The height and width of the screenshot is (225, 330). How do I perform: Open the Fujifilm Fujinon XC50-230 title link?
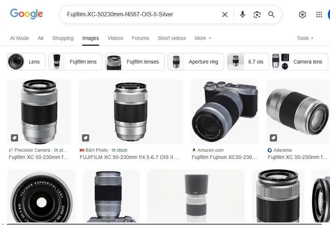click(224, 157)
